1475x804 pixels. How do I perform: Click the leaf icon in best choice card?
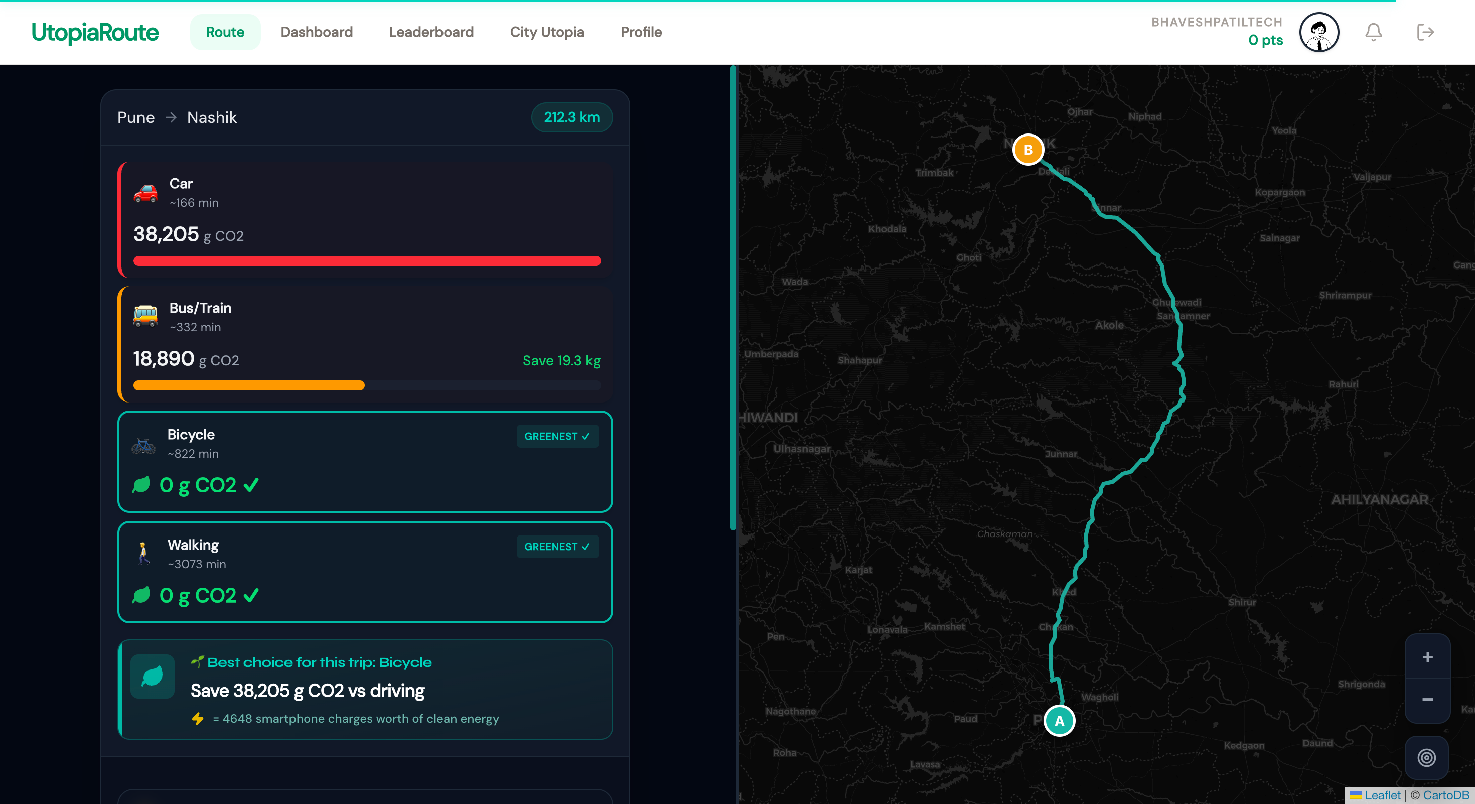[x=153, y=677]
